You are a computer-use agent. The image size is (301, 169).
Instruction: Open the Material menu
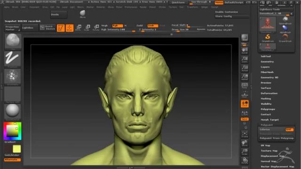(x=100, y=7)
